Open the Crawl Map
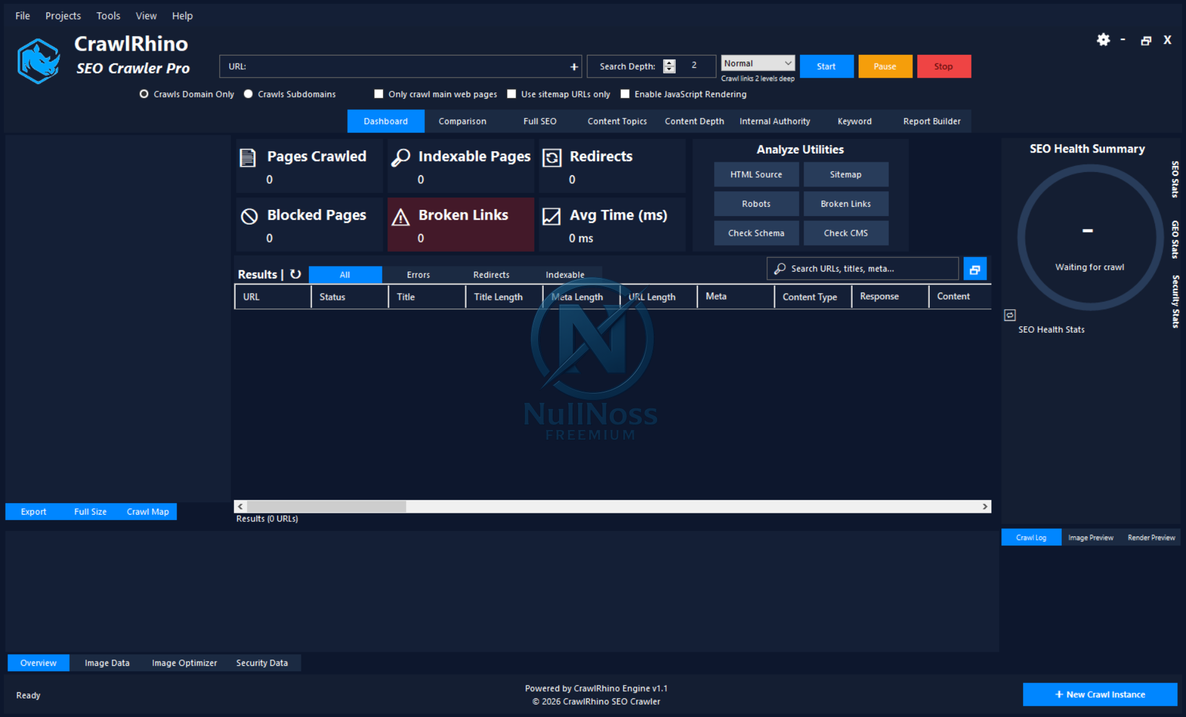Screen dimensions: 1186x717 148,512
